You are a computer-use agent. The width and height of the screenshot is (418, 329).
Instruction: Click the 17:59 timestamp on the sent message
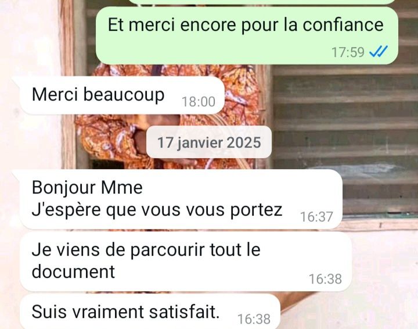348,52
